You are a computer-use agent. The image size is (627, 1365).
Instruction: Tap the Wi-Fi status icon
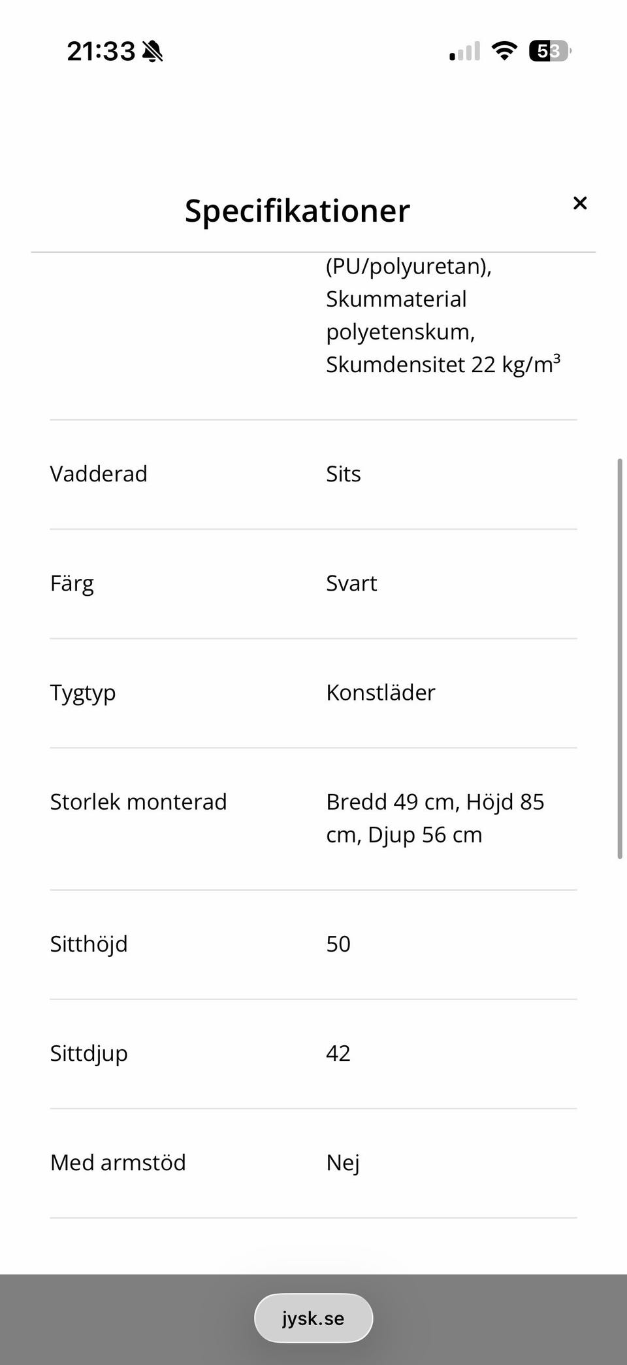(x=504, y=51)
